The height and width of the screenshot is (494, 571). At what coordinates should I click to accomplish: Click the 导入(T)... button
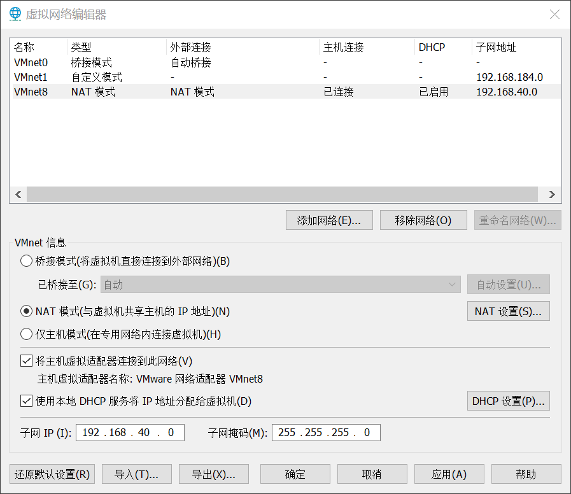pyautogui.click(x=137, y=474)
